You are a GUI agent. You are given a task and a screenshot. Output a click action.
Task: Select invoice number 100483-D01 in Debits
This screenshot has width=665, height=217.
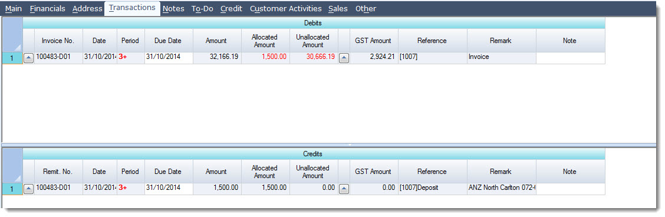[x=58, y=58]
